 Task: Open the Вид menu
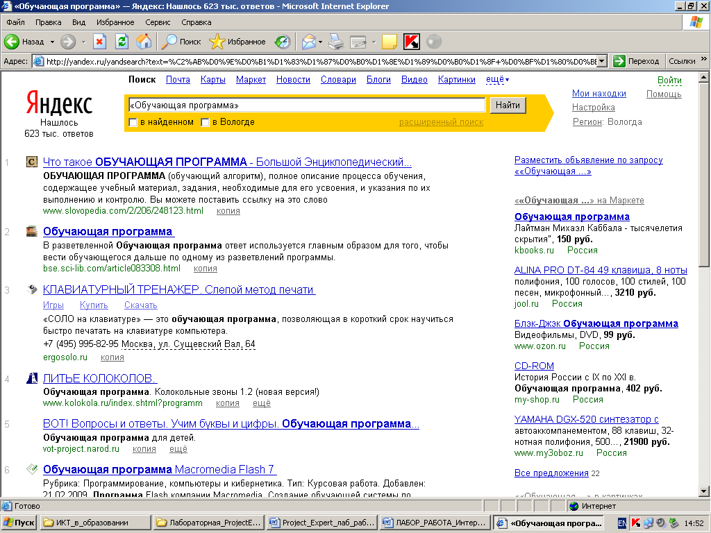[x=78, y=22]
